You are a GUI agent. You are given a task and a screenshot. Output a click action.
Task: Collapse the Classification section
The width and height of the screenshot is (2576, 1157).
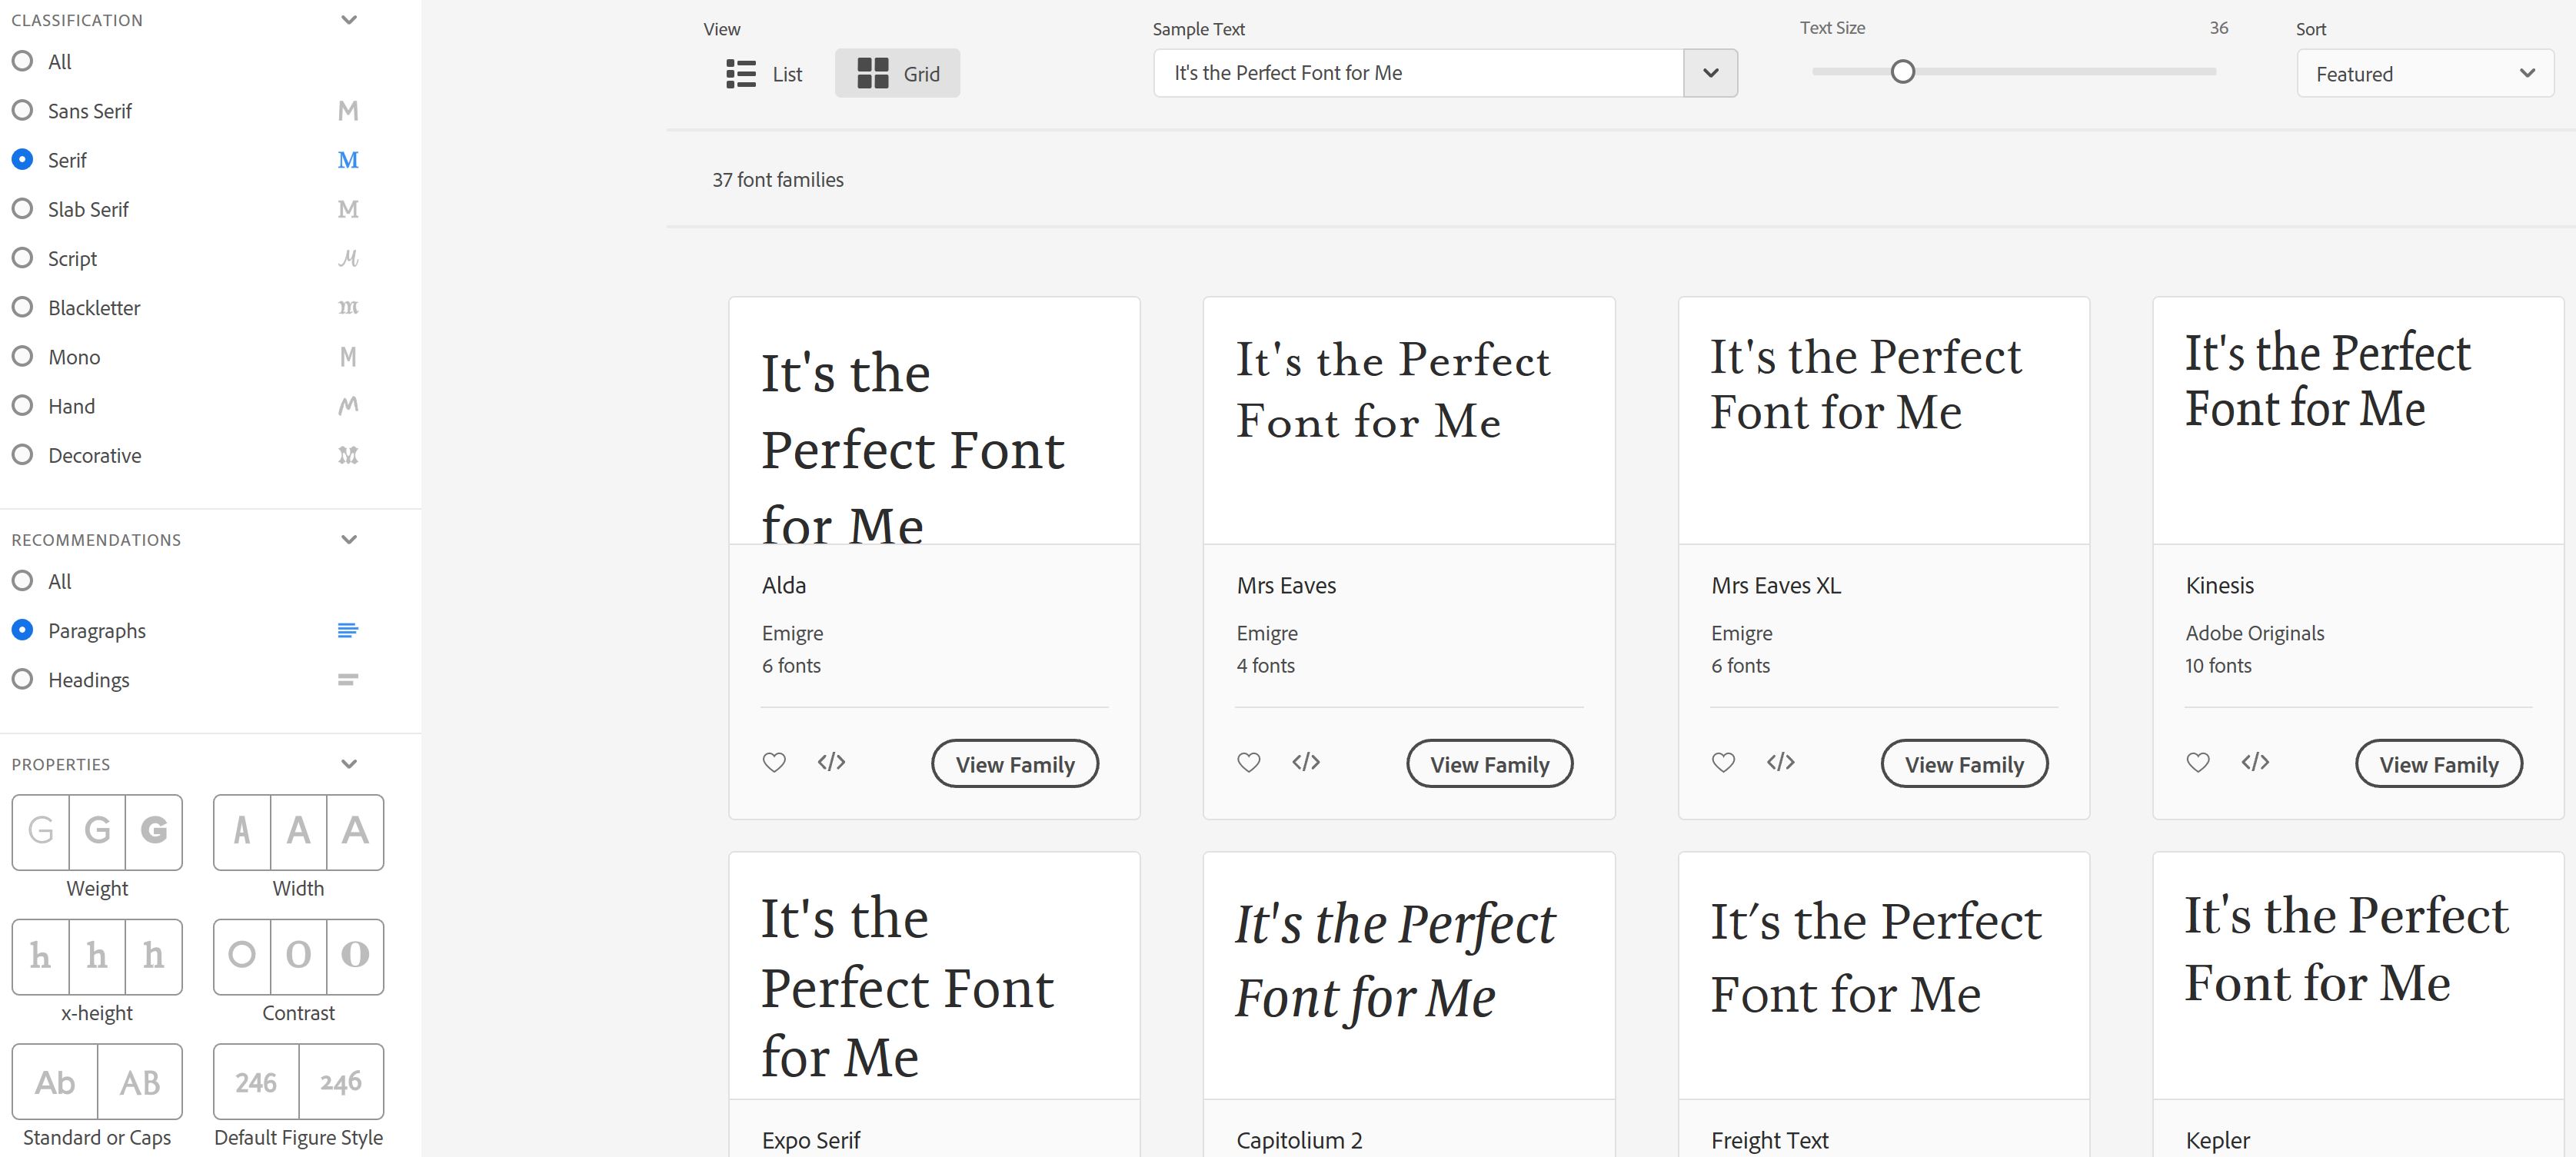point(348,19)
